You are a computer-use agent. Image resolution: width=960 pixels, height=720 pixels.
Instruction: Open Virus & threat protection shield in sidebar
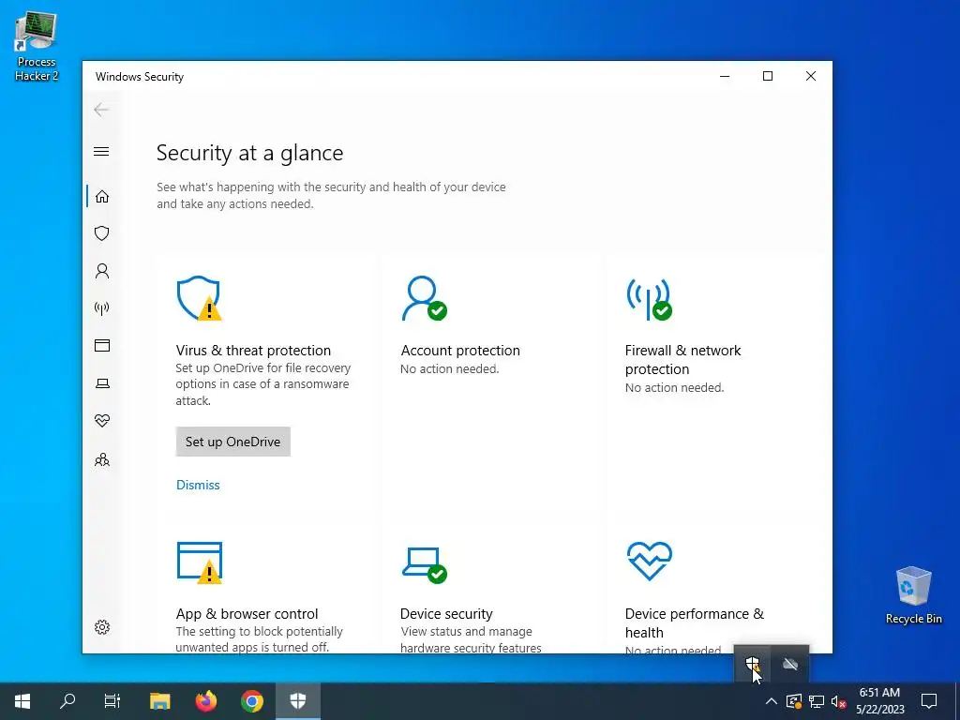coord(101,233)
